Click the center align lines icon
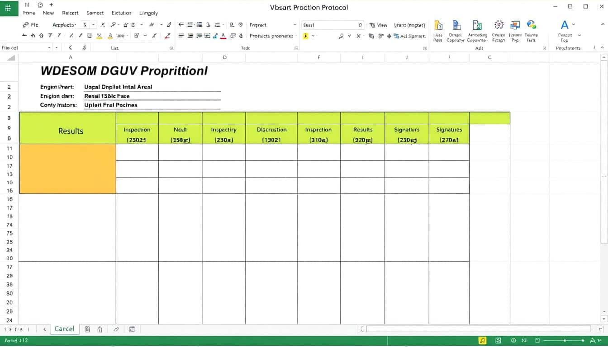 [x=190, y=36]
